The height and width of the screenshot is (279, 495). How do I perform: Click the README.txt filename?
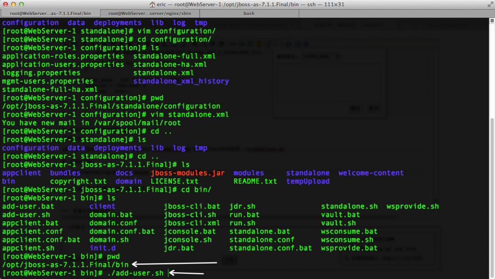(x=255, y=181)
